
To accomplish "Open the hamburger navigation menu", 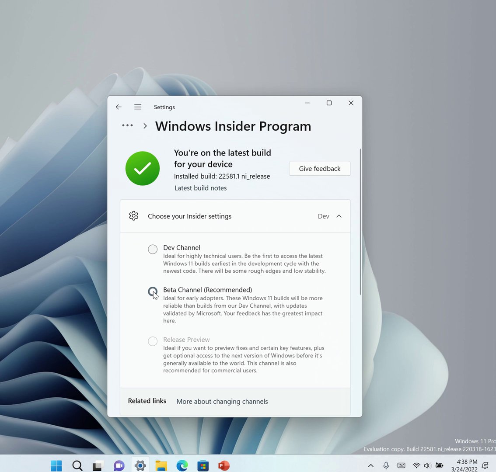I will pyautogui.click(x=138, y=107).
